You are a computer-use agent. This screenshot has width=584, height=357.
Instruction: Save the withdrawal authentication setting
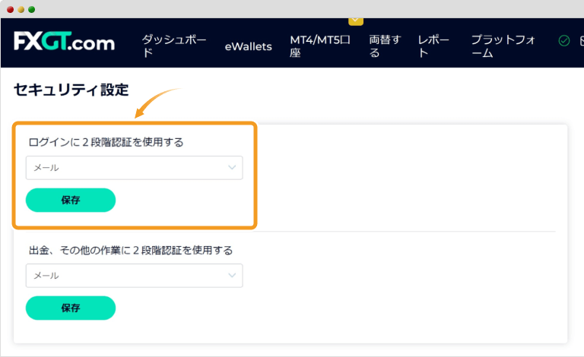[x=71, y=308]
